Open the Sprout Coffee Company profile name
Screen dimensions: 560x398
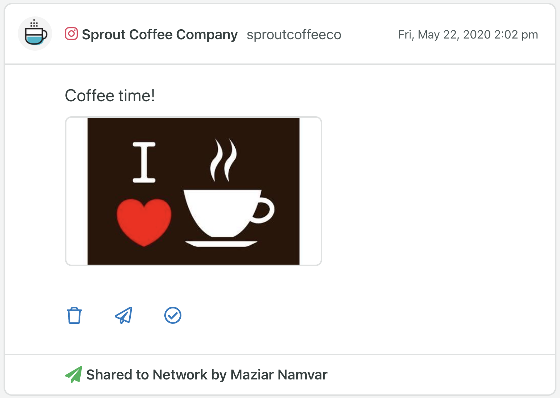click(160, 34)
